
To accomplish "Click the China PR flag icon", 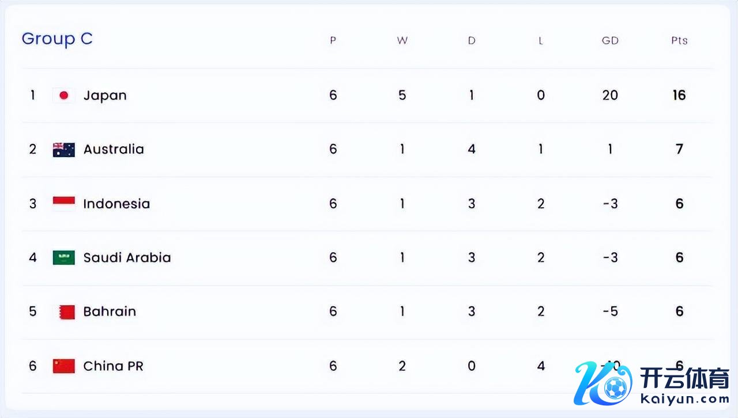I will [x=64, y=366].
